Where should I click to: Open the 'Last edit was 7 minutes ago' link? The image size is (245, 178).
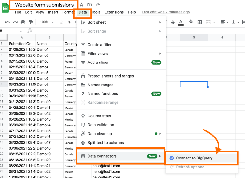[x=166, y=12]
